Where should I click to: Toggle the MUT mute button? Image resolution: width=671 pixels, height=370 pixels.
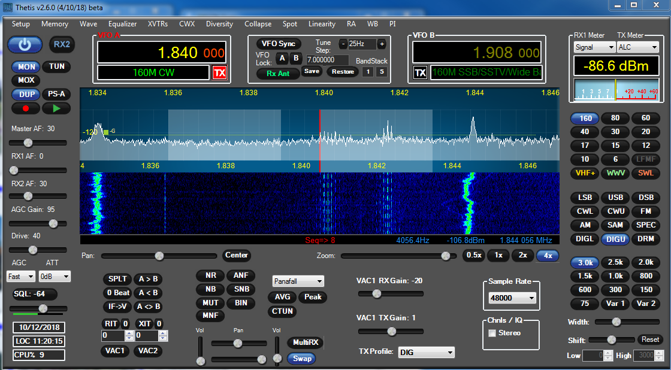coord(210,303)
